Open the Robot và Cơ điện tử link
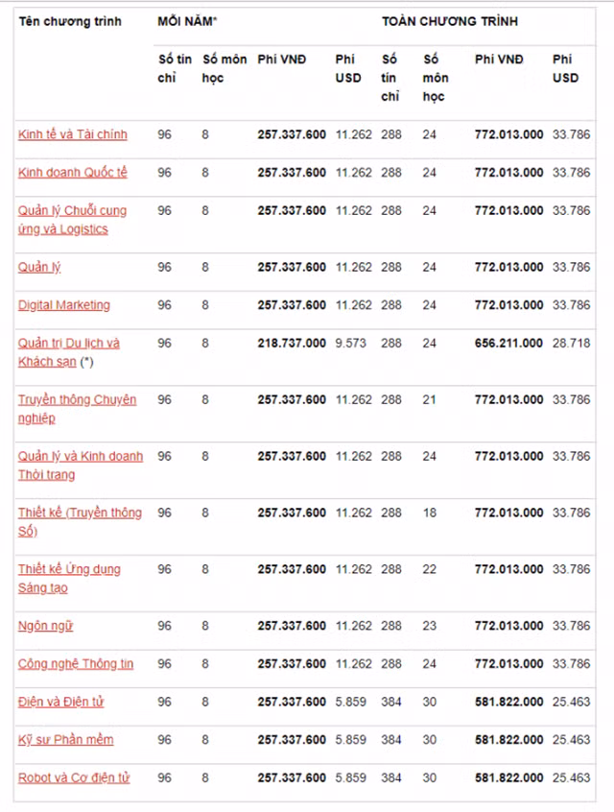The height and width of the screenshot is (812, 614). 74,777
